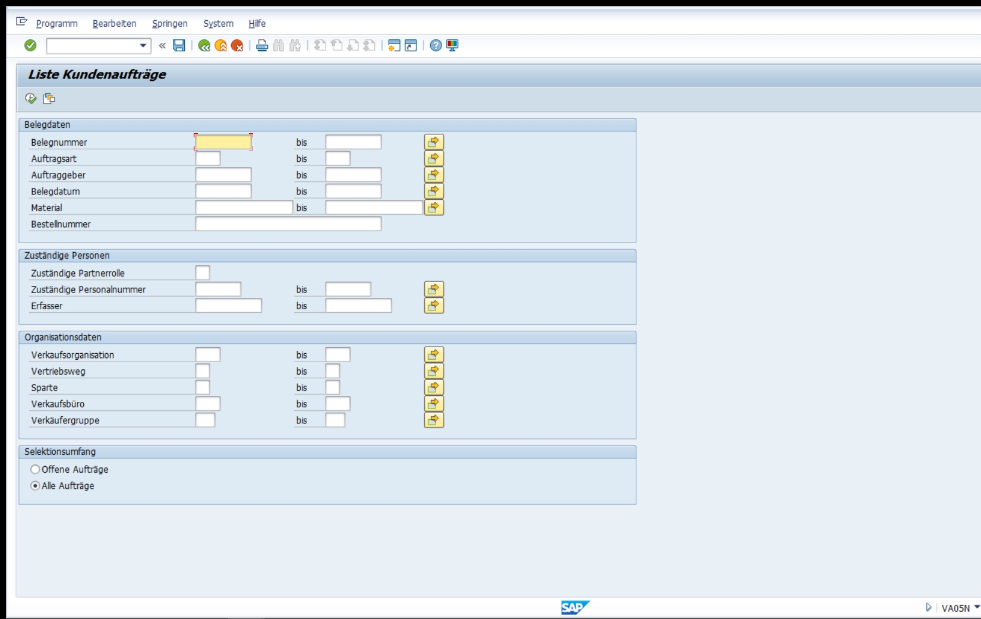This screenshot has width=981, height=619.
Task: Open the Programm menu
Action: coord(56,23)
